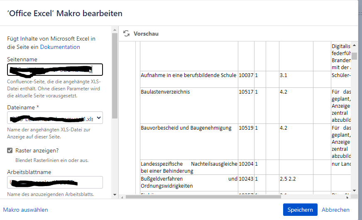Click the Speichern button
This screenshot has width=362, height=220.
[x=300, y=210]
